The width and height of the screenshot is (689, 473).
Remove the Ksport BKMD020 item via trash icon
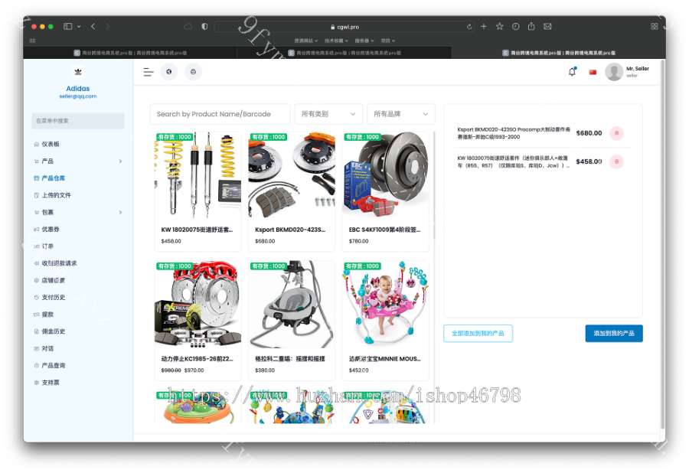[x=616, y=133]
